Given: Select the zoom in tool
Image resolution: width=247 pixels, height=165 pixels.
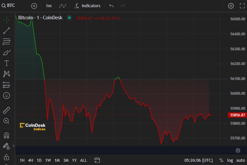Looking at the screenshot, I should (x=6, y=121).
